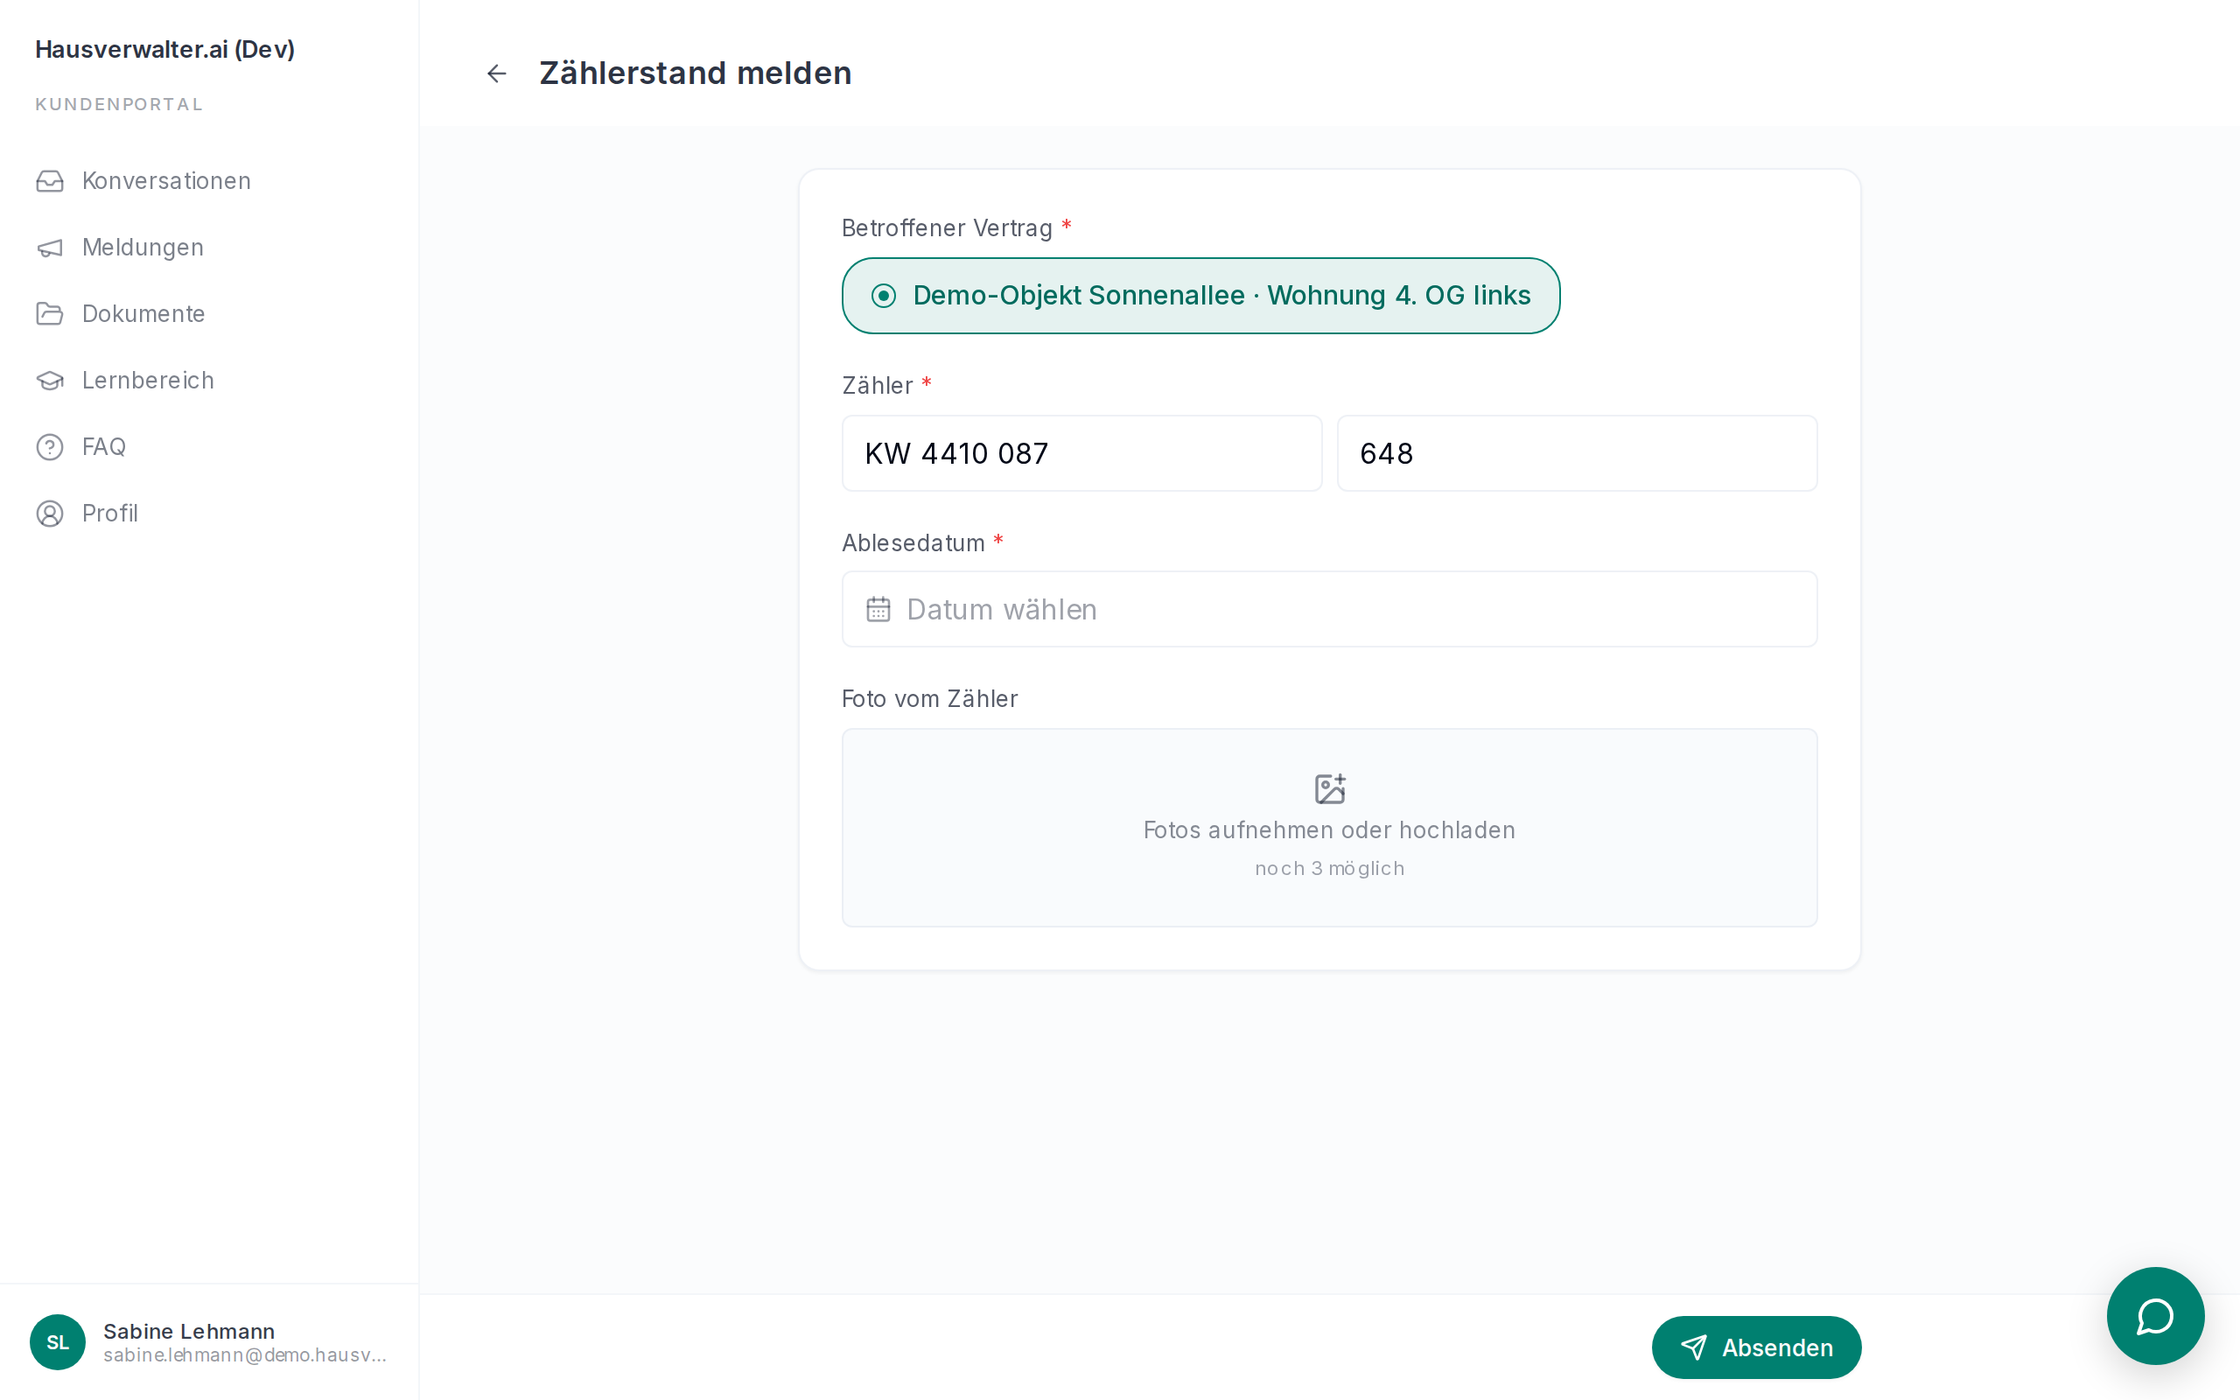Image resolution: width=2240 pixels, height=1400 pixels.
Task: Click the 648 meter reading field
Action: 1577,454
